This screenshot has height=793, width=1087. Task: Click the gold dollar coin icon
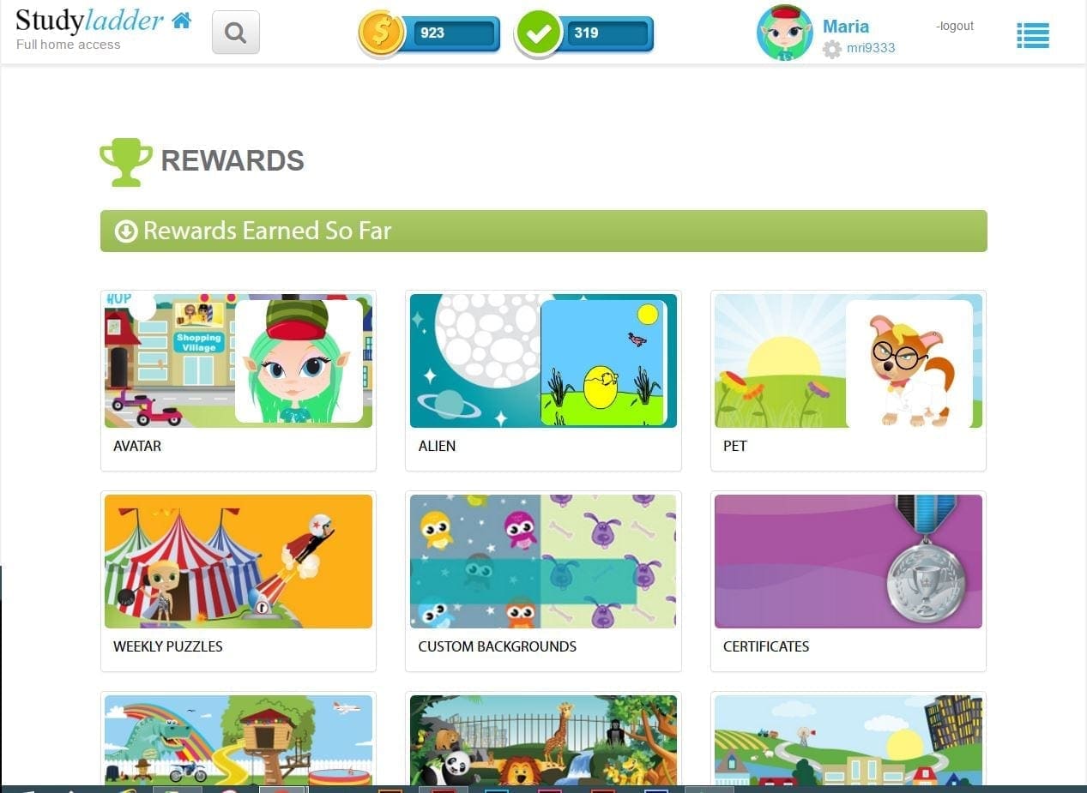[382, 33]
